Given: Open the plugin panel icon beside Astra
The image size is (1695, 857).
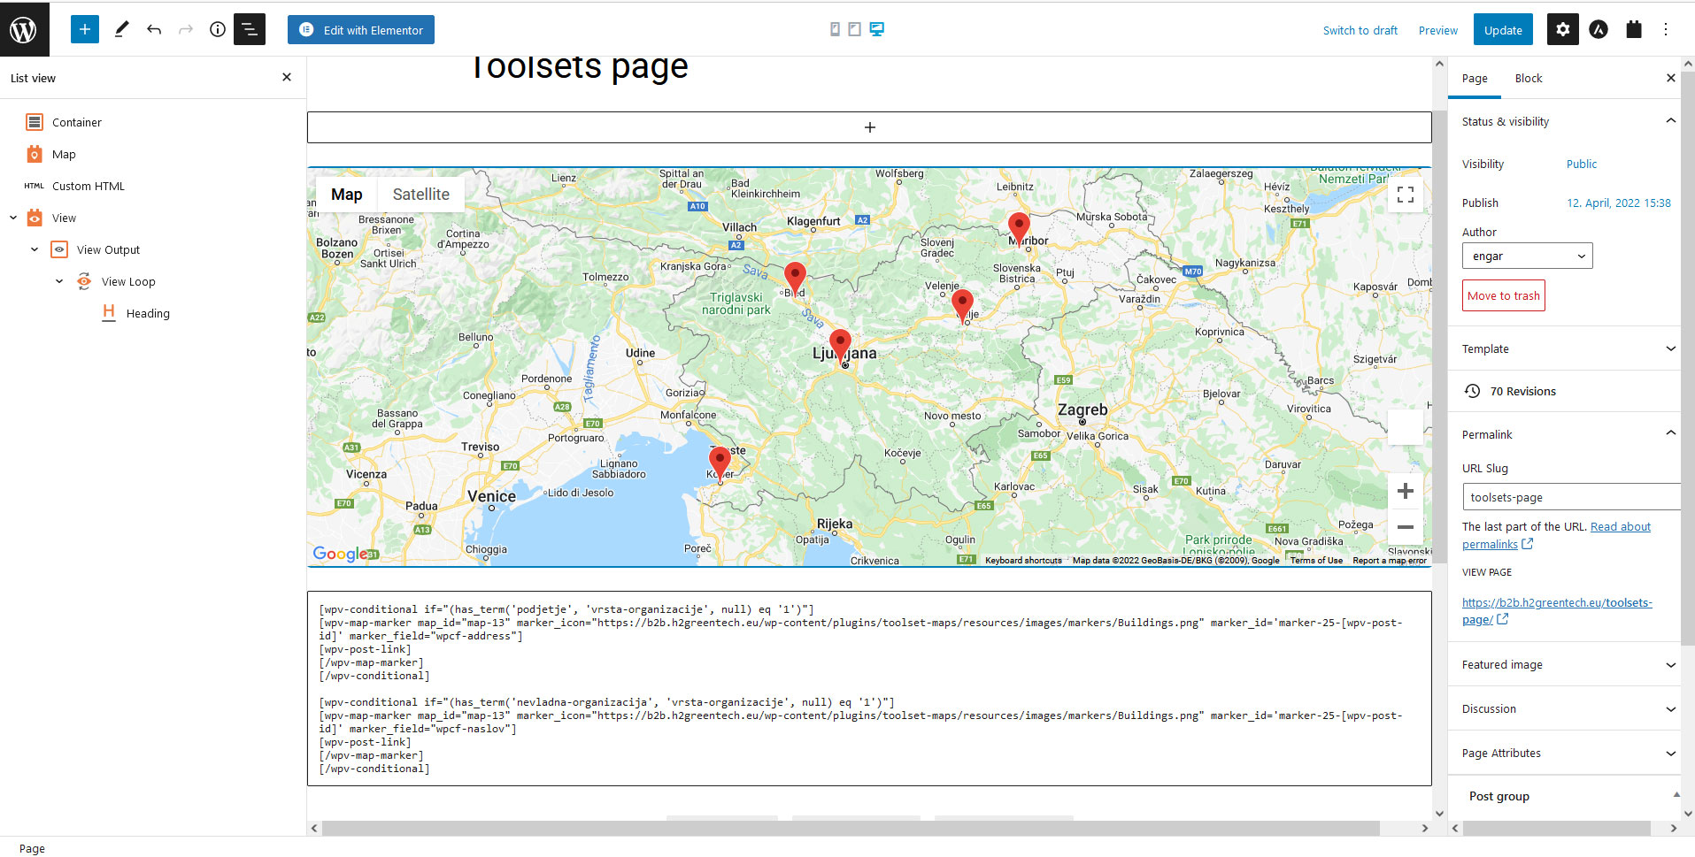Looking at the screenshot, I should point(1634,29).
